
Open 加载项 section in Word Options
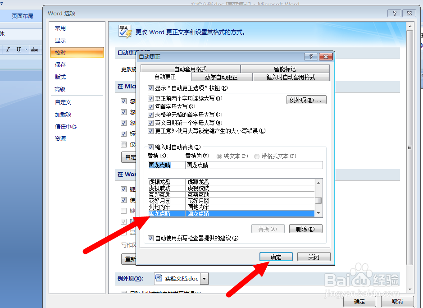click(x=63, y=114)
